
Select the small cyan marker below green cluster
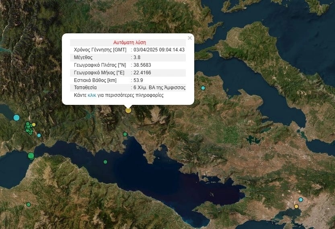(39, 135)
